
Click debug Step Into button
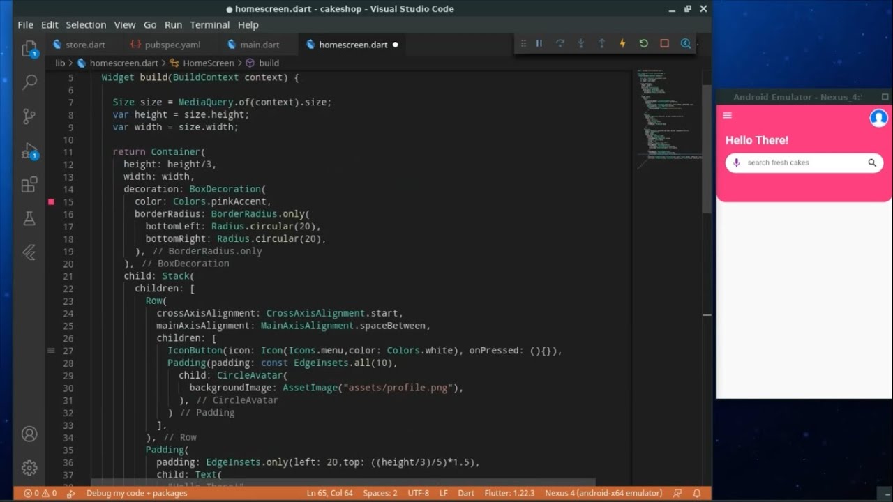click(x=580, y=43)
